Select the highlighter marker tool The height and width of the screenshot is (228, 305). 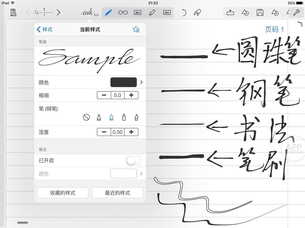152,13
